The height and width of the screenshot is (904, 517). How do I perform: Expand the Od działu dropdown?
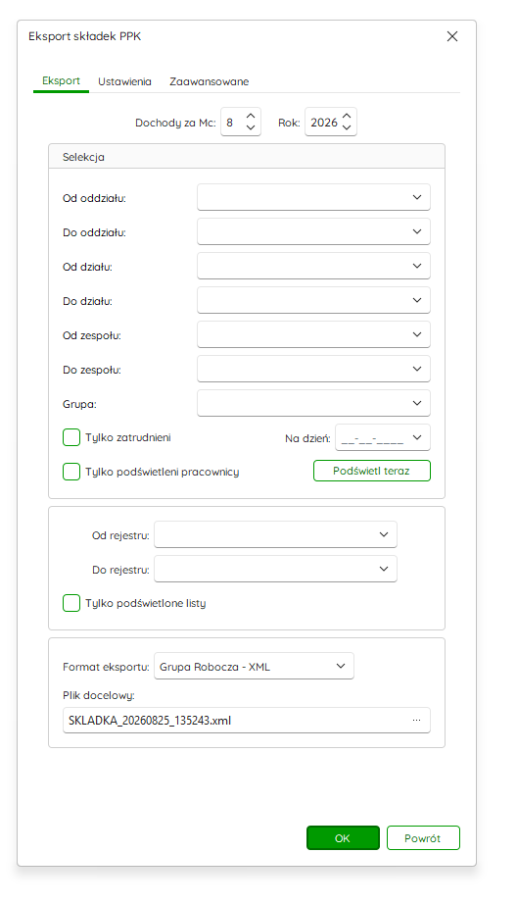[x=417, y=266]
